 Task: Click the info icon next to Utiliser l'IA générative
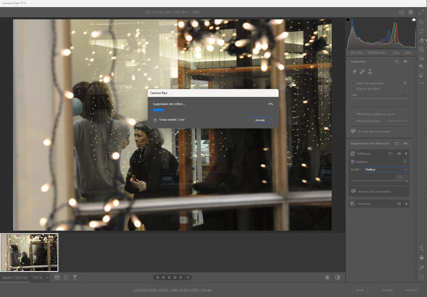click(x=405, y=83)
